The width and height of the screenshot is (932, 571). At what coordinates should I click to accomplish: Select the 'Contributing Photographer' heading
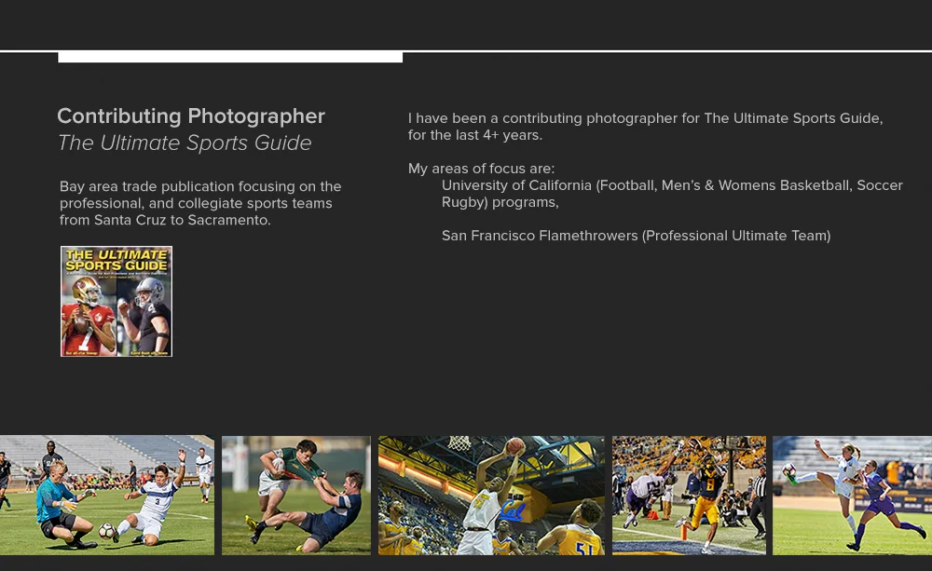(191, 116)
